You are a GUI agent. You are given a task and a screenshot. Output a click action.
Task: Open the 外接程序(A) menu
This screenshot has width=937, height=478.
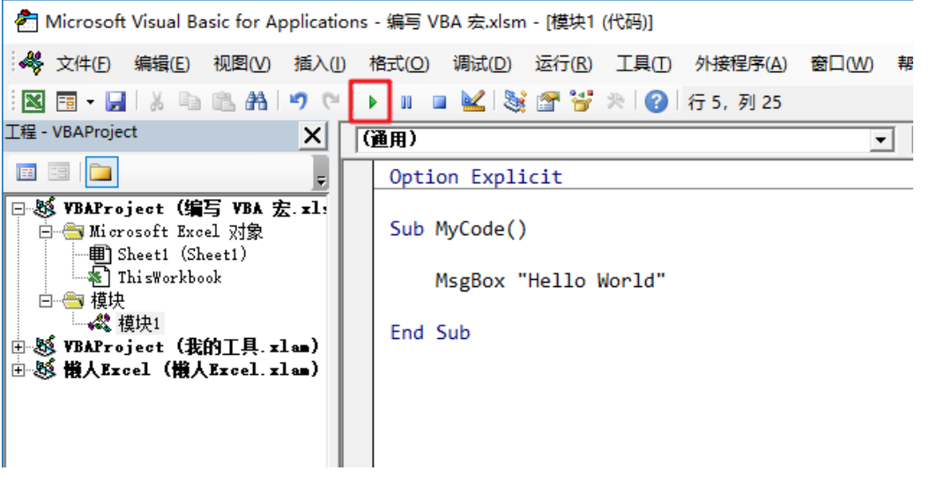point(741,64)
